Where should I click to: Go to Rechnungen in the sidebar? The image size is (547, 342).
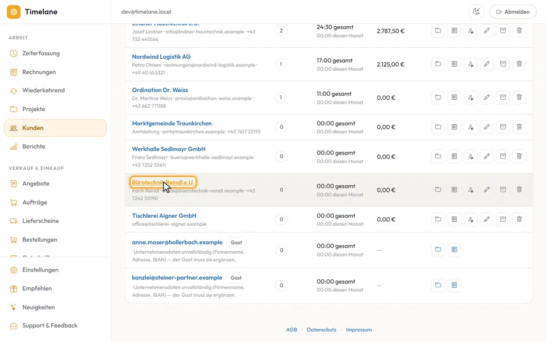pyautogui.click(x=55, y=72)
